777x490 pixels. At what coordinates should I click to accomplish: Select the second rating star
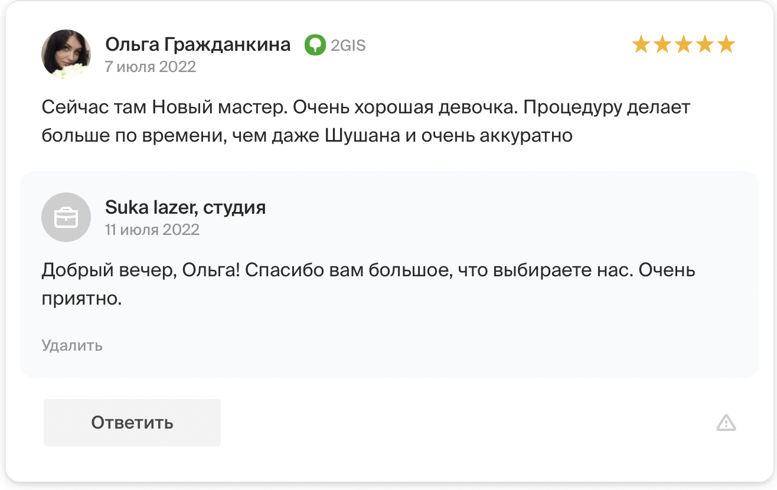tap(662, 44)
